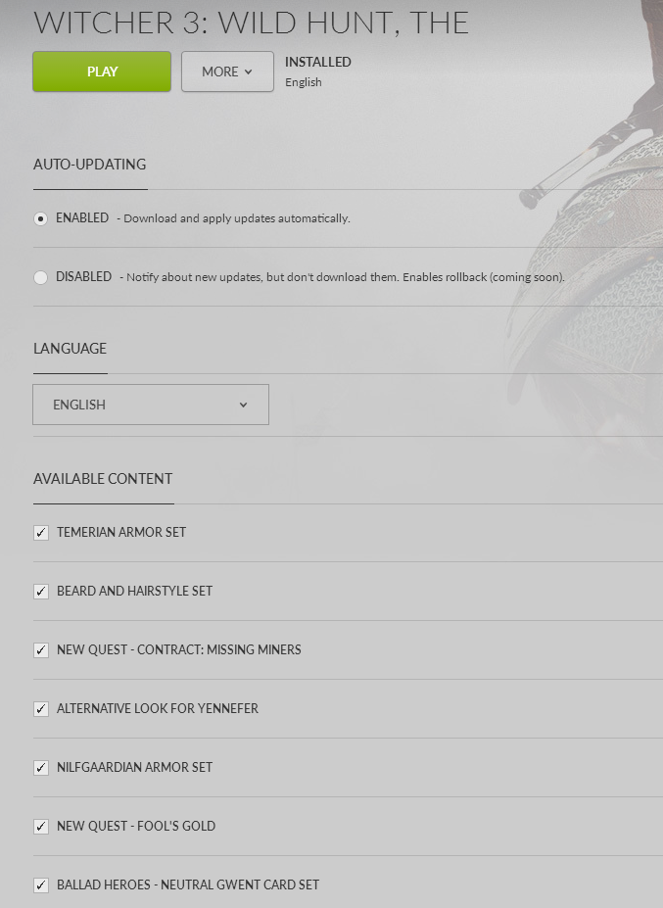Click the game title Witcher 3: Wild Hunt
663x908 pixels.
pyautogui.click(x=252, y=22)
